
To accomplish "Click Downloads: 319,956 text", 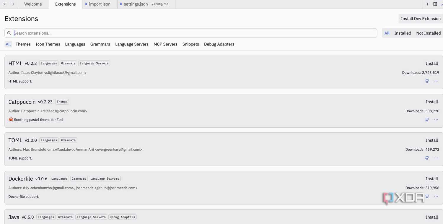I will [422, 188].
